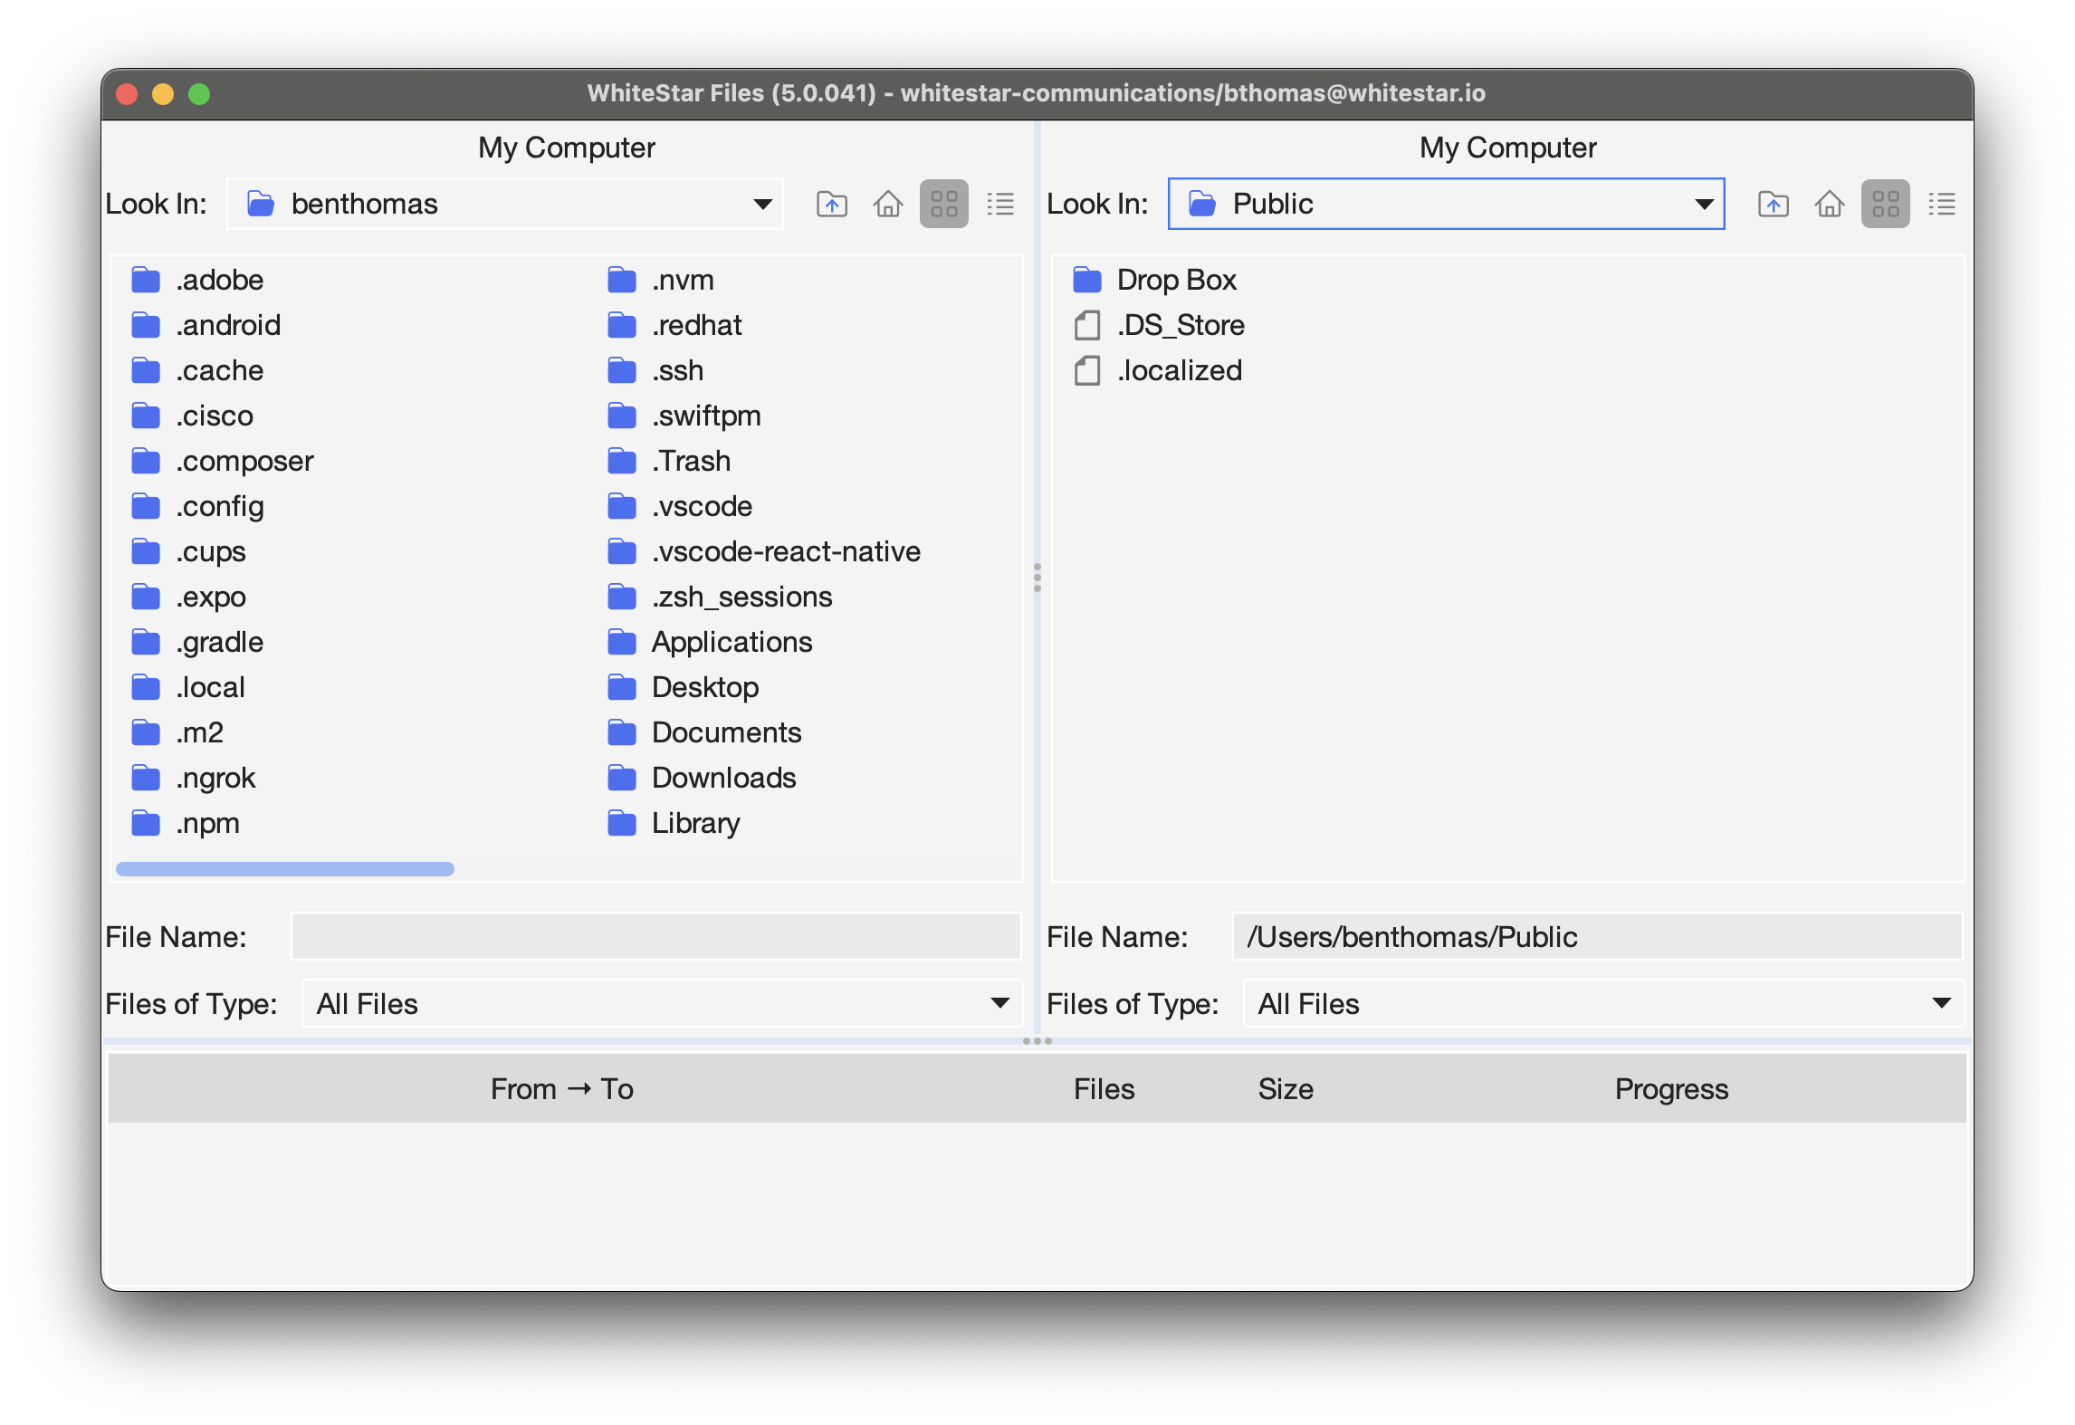The height and width of the screenshot is (1425, 2075).
Task: Select the .cups folder
Action: [188, 551]
